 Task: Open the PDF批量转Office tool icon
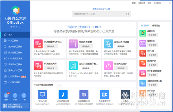[x=38, y=44]
